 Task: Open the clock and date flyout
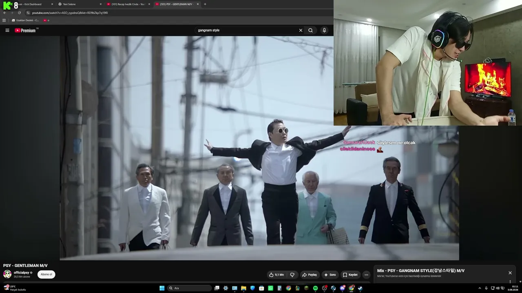click(513, 288)
